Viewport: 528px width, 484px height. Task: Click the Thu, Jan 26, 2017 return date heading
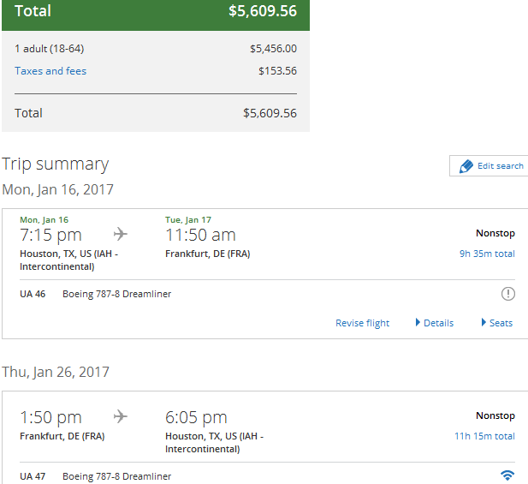[x=56, y=372]
